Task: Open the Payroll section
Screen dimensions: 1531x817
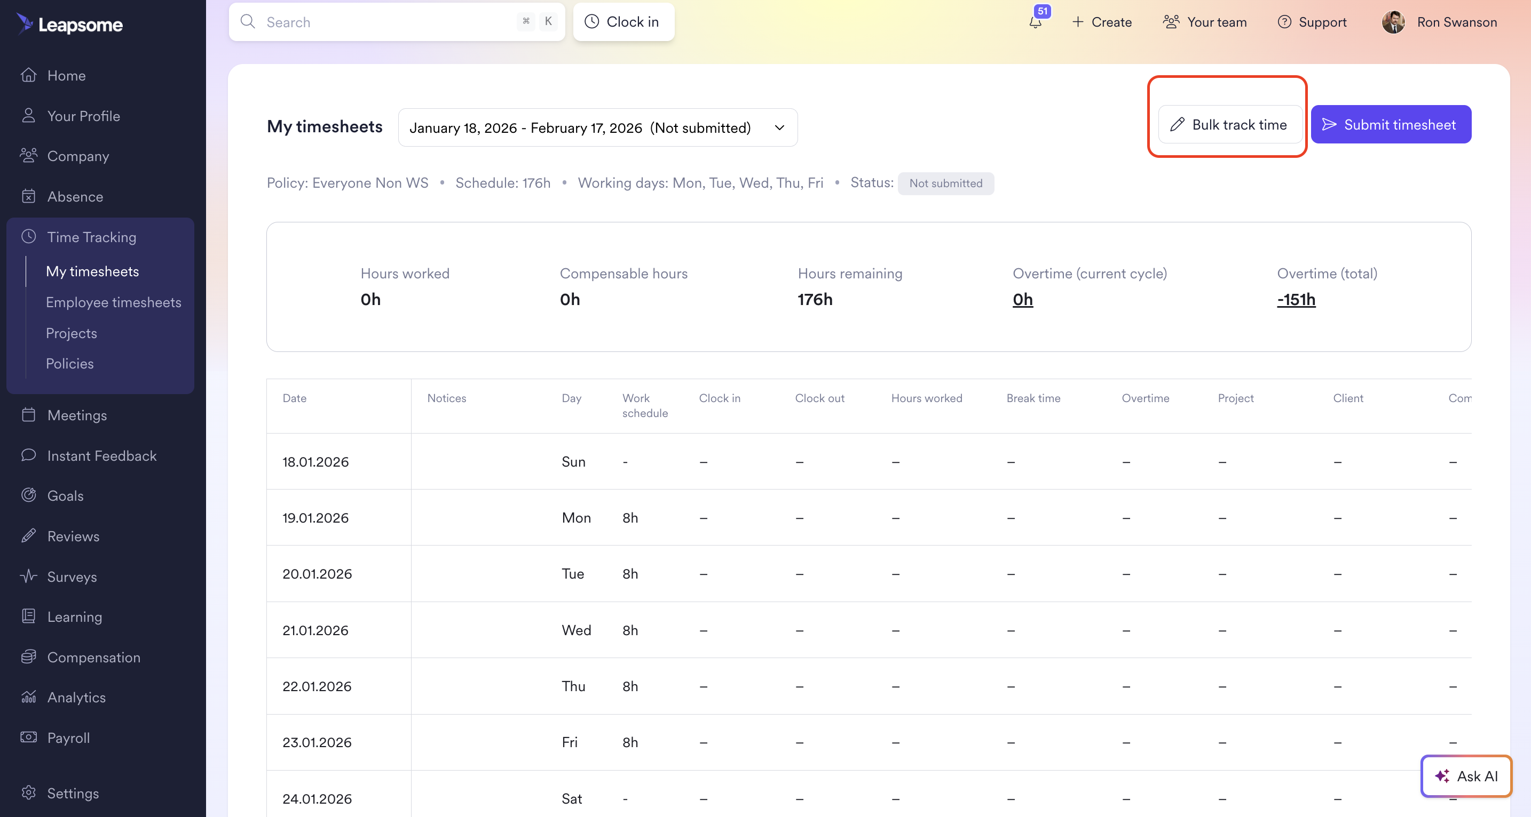Action: click(68, 737)
